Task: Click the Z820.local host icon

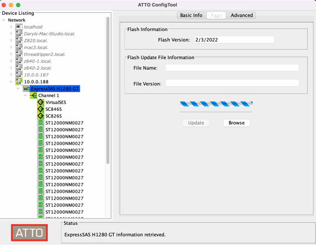Action: [x=19, y=41]
